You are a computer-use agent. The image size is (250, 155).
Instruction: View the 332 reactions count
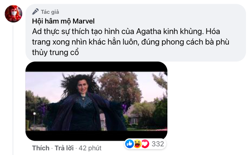tap(158, 144)
